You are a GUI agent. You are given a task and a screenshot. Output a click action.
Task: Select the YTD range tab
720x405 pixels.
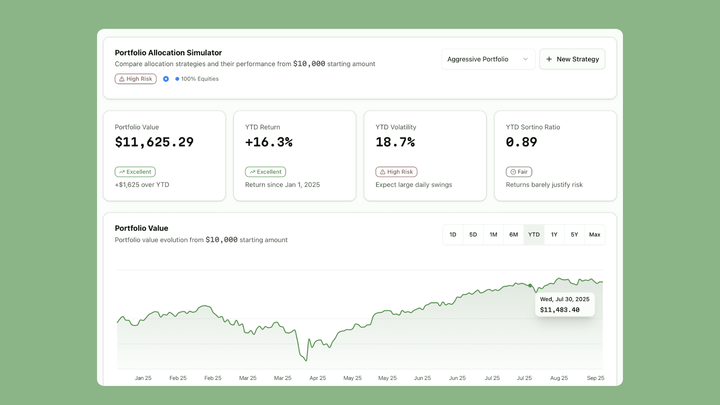[534, 235]
